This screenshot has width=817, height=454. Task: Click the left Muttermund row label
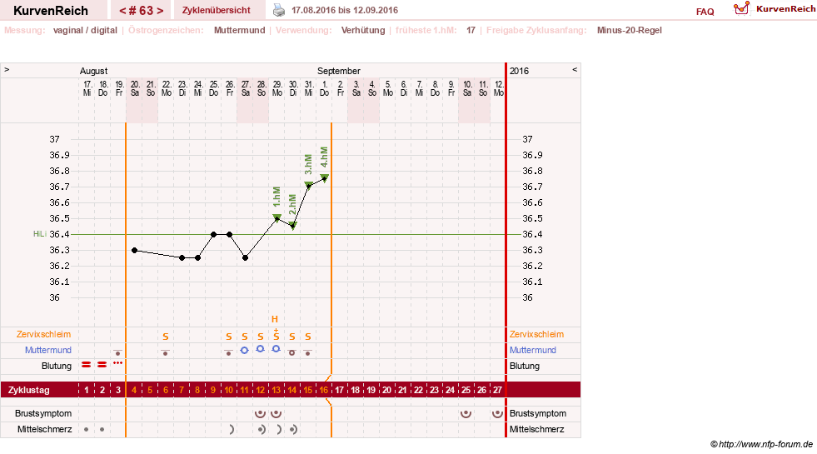[x=48, y=350]
